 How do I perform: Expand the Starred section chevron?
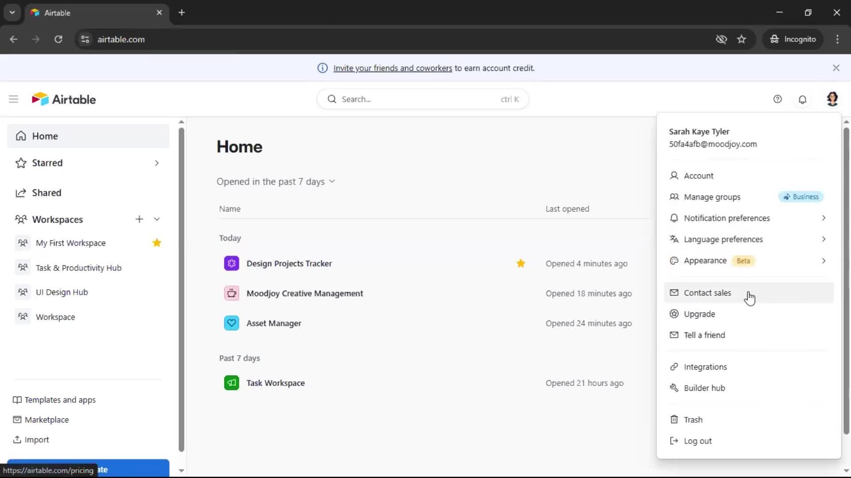(x=156, y=163)
